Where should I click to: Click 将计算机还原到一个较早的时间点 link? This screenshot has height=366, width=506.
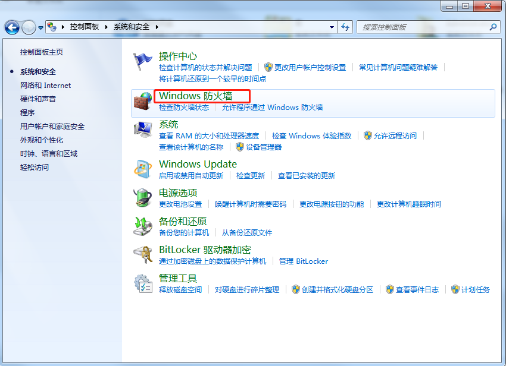(213, 78)
